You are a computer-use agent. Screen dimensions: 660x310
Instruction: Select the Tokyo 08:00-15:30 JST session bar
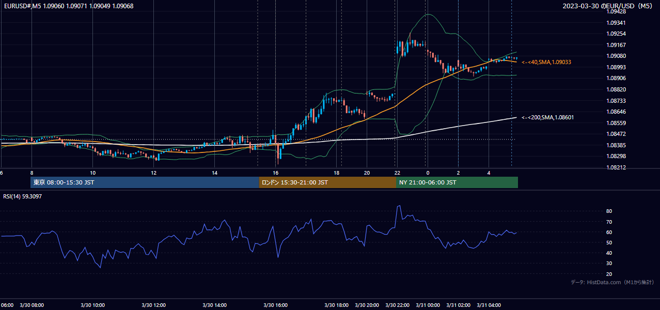(145, 182)
